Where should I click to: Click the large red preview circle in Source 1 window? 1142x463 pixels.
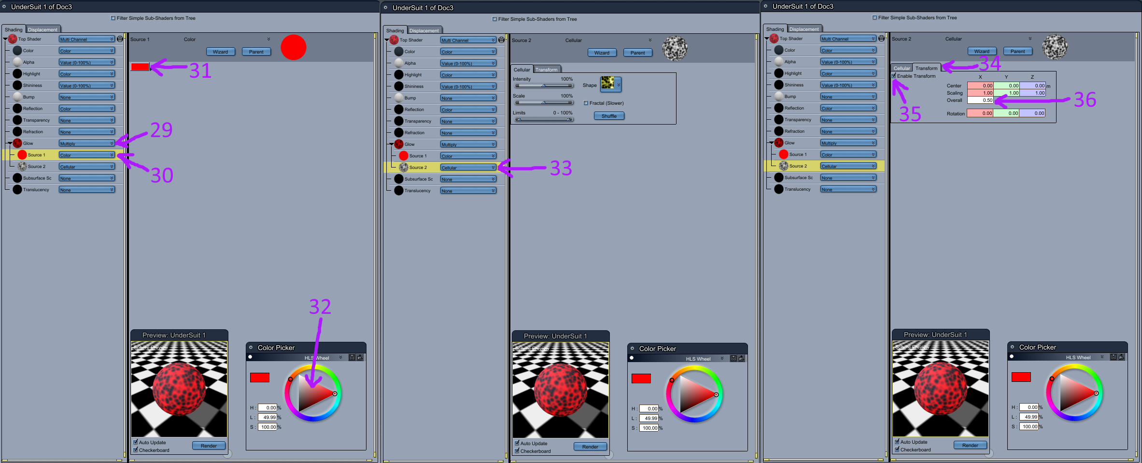pos(294,47)
